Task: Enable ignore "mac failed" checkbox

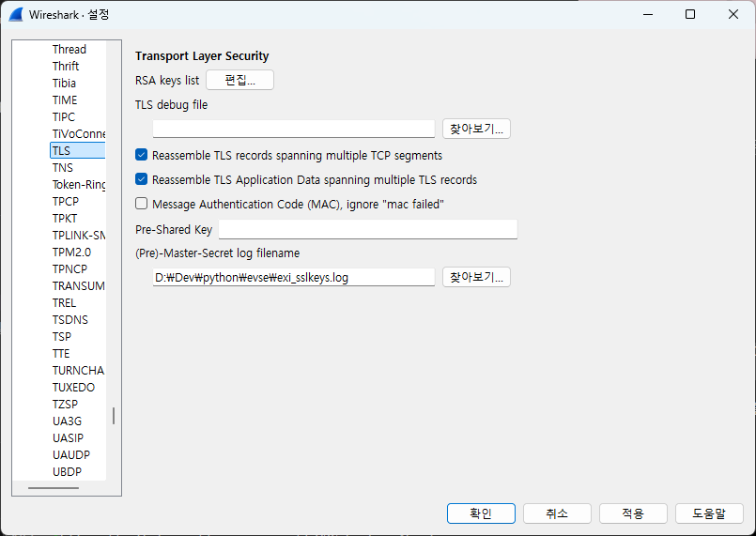Action: (x=141, y=204)
